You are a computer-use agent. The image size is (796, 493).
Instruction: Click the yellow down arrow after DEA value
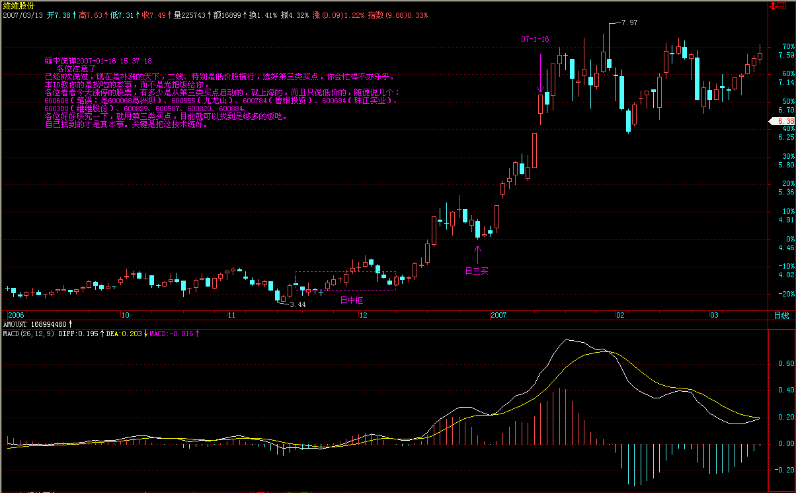click(145, 334)
